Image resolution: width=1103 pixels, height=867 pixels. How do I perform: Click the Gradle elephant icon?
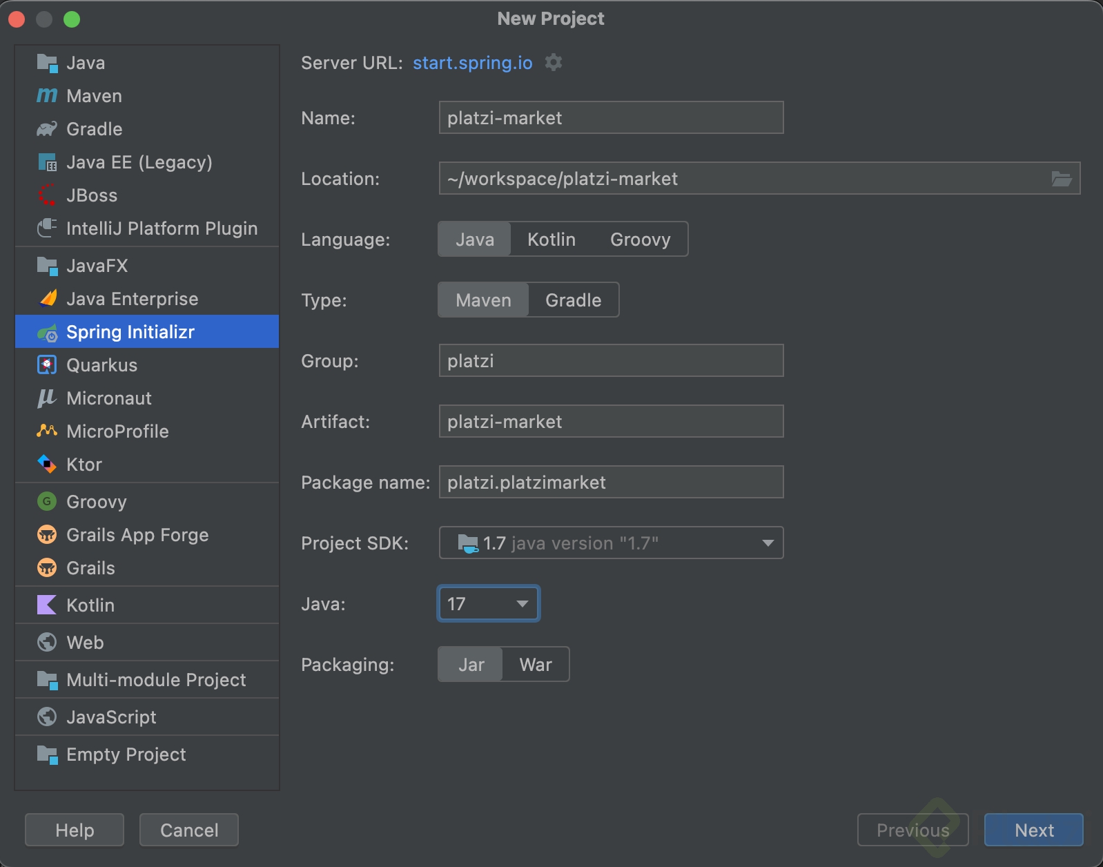47,128
